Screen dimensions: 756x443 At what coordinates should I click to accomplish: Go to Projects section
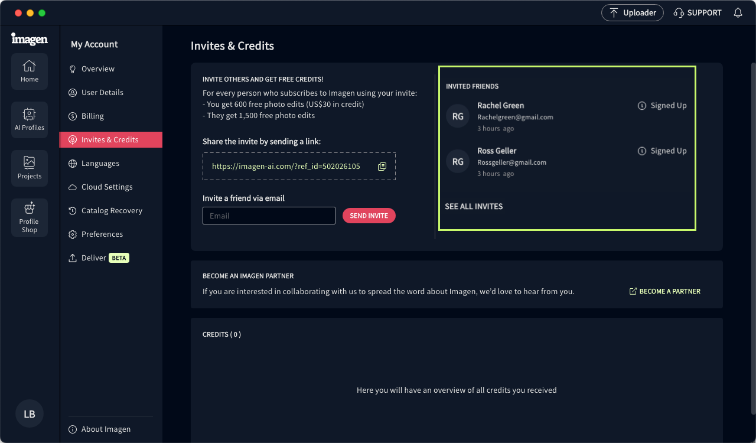click(30, 168)
